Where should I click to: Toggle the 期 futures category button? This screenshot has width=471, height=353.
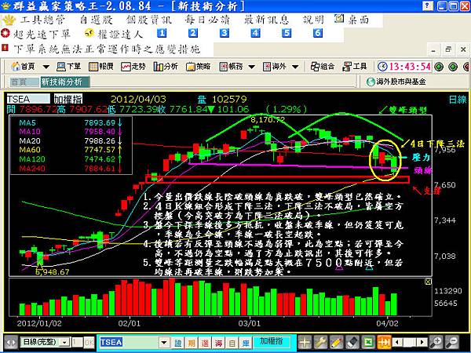[x=192, y=343]
